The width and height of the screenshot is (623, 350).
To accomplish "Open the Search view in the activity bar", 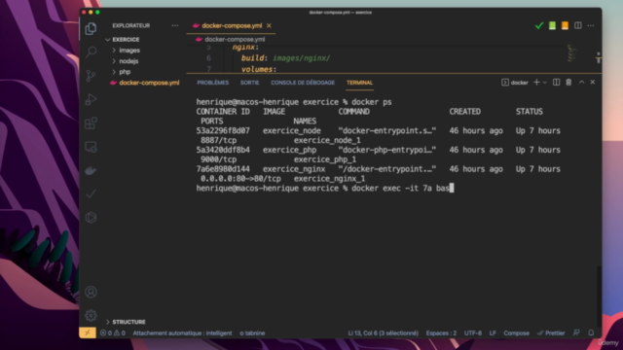I will [x=91, y=52].
